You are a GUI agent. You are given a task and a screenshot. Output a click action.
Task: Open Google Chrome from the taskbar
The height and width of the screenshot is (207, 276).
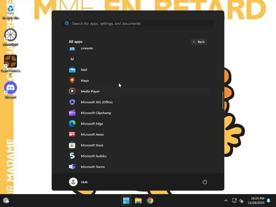point(150,201)
